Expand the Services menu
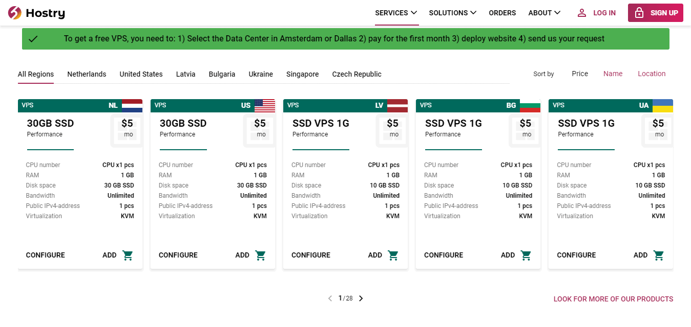691x327 pixels. point(396,13)
